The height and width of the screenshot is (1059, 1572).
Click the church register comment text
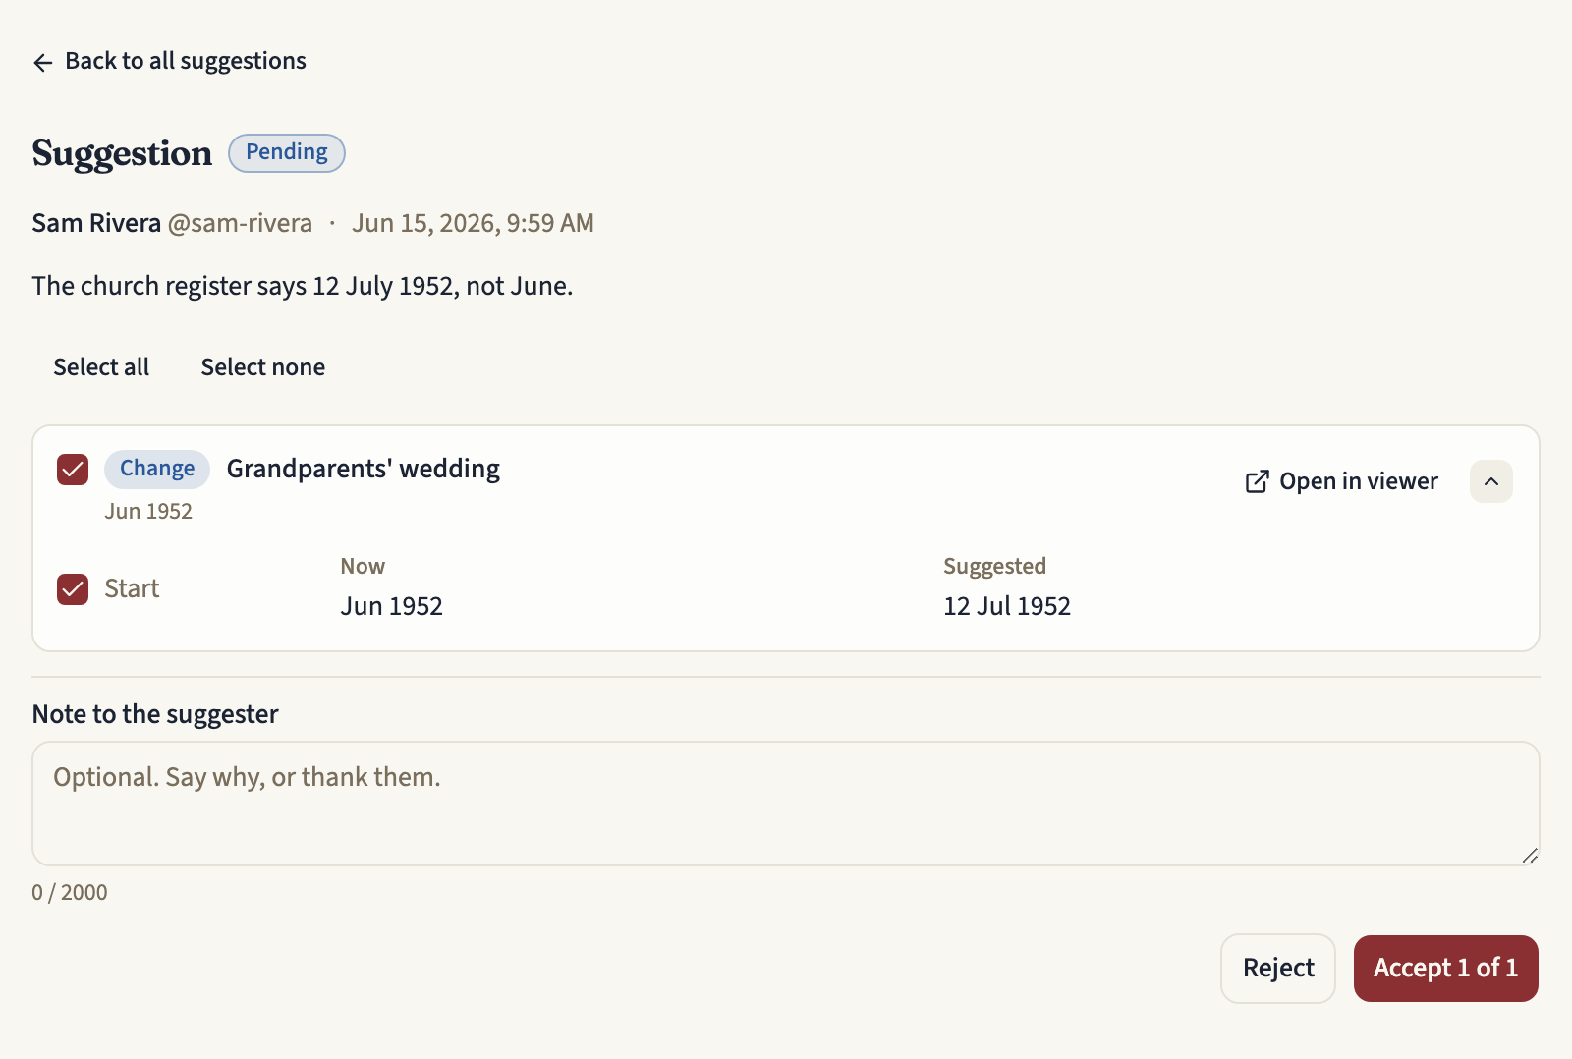pyautogui.click(x=303, y=286)
